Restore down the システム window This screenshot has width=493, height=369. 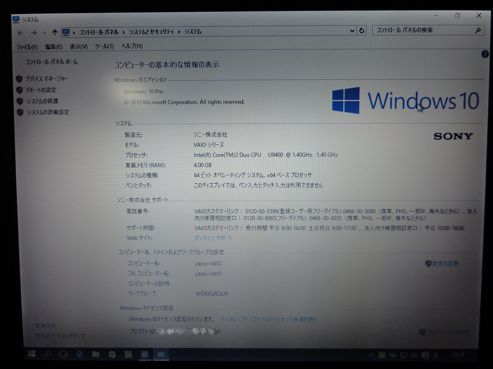click(457, 16)
